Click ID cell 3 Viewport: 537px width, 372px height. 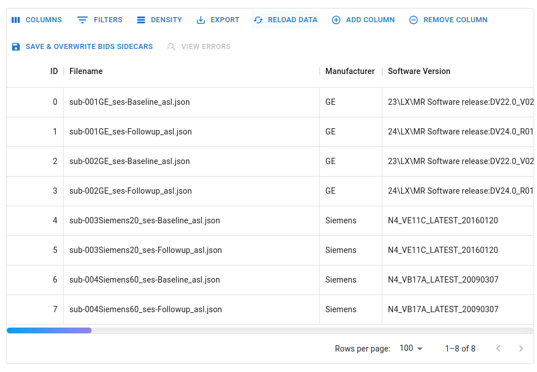pos(35,191)
